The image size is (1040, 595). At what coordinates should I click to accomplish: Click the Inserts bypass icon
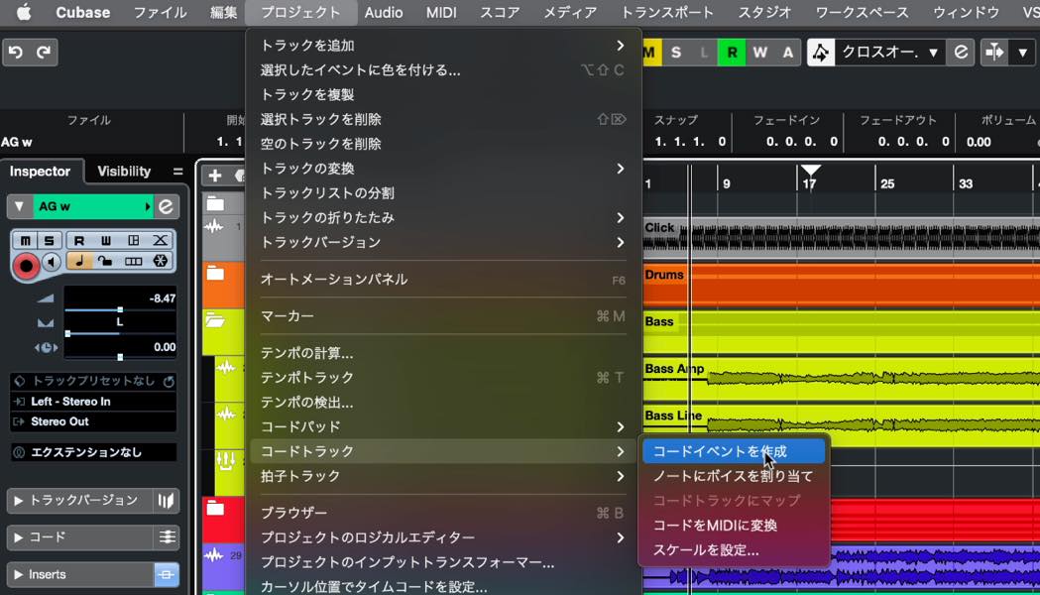pyautogui.click(x=166, y=574)
